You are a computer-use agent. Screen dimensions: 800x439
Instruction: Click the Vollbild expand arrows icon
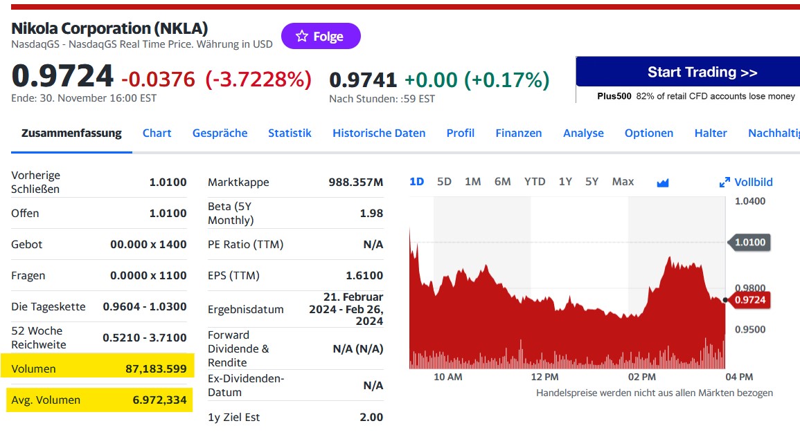point(725,183)
